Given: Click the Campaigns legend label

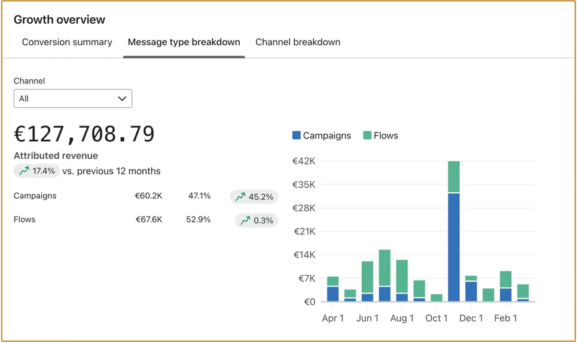Looking at the screenshot, I should (327, 135).
